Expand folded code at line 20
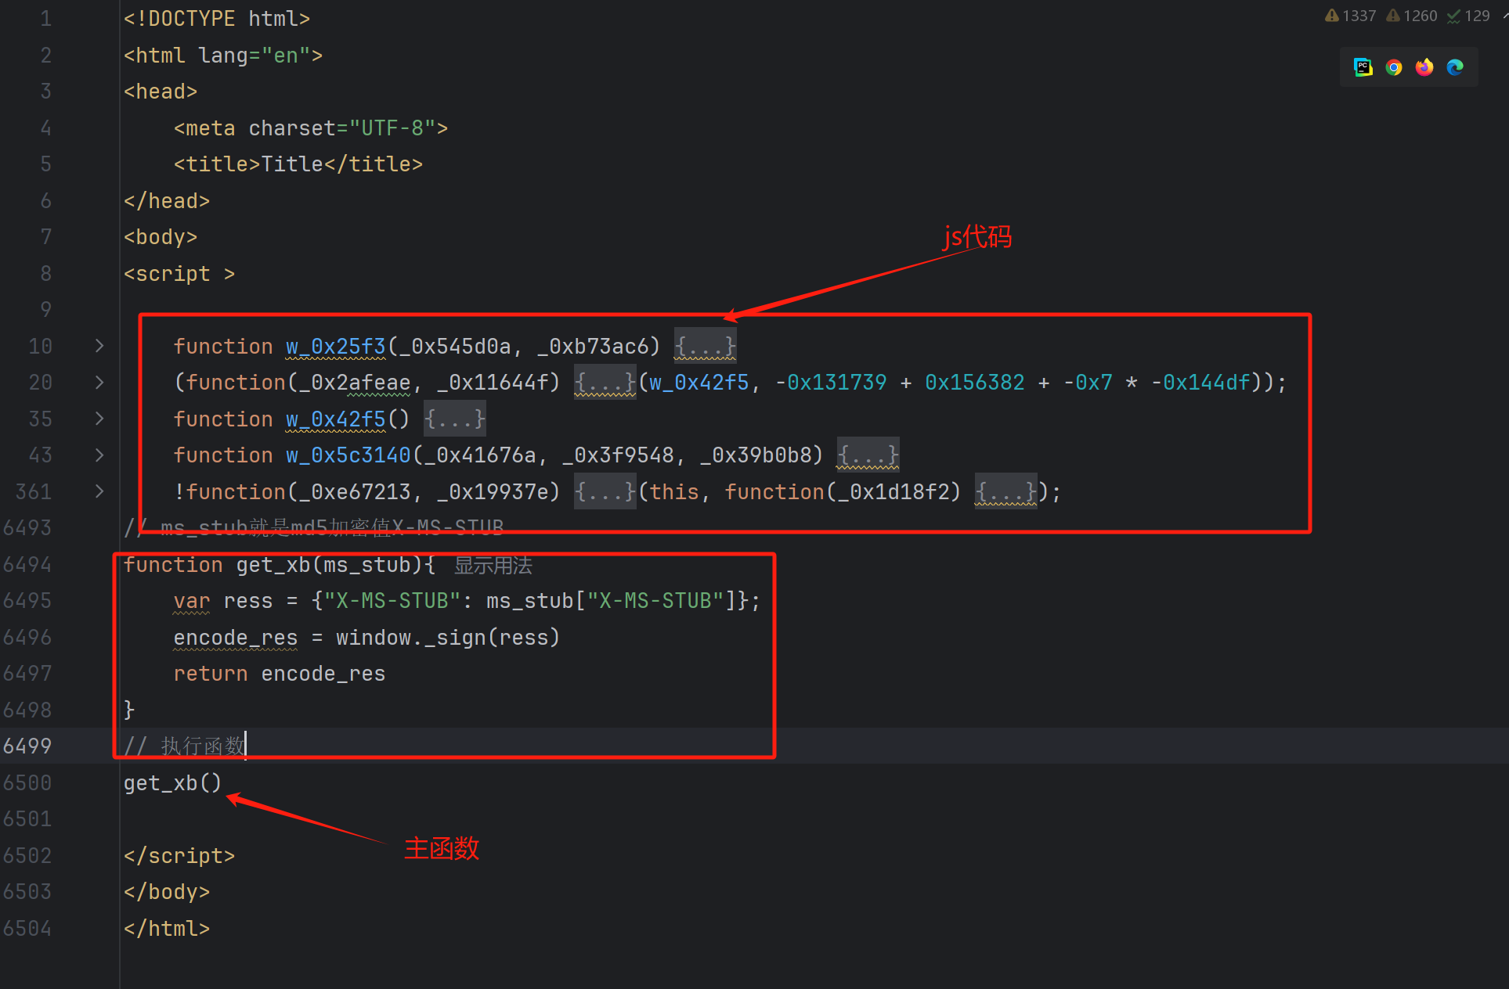The width and height of the screenshot is (1509, 989). [x=99, y=382]
